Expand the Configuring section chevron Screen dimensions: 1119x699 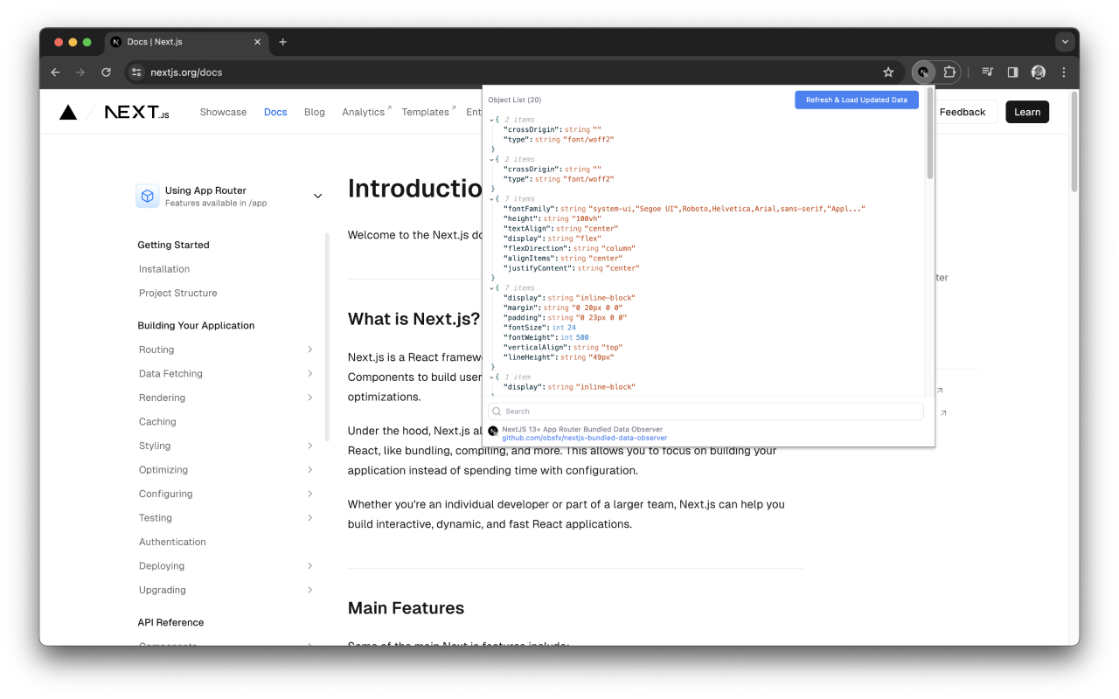click(310, 494)
